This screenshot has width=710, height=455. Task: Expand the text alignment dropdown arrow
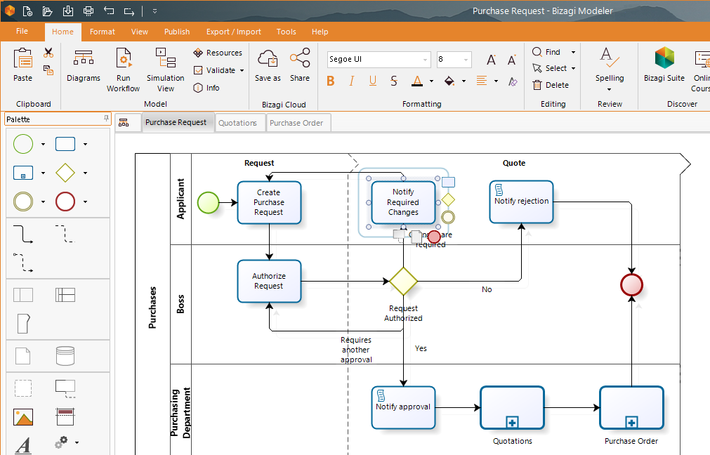click(x=496, y=81)
